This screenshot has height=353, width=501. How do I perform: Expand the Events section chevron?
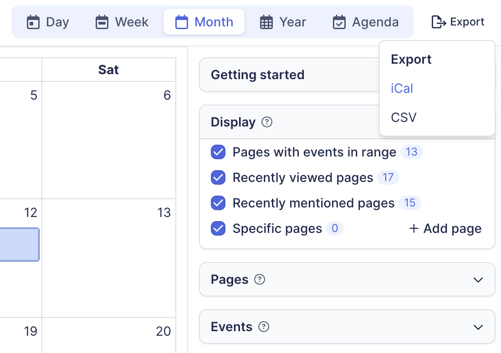click(x=478, y=327)
